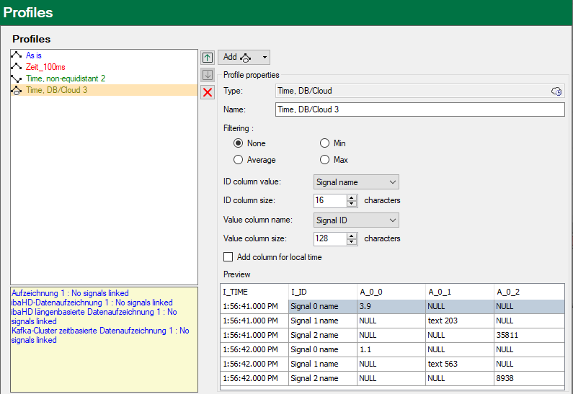The image size is (573, 394).
Task: Click the cloud icon in Type field
Action: click(556, 91)
